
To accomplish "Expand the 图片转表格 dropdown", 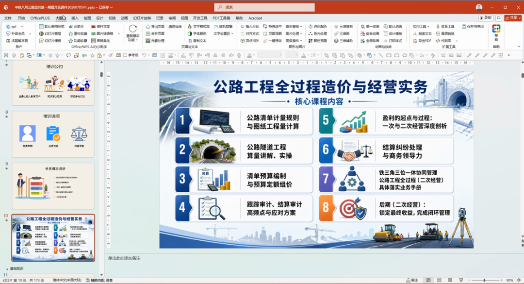I will 119,34.
